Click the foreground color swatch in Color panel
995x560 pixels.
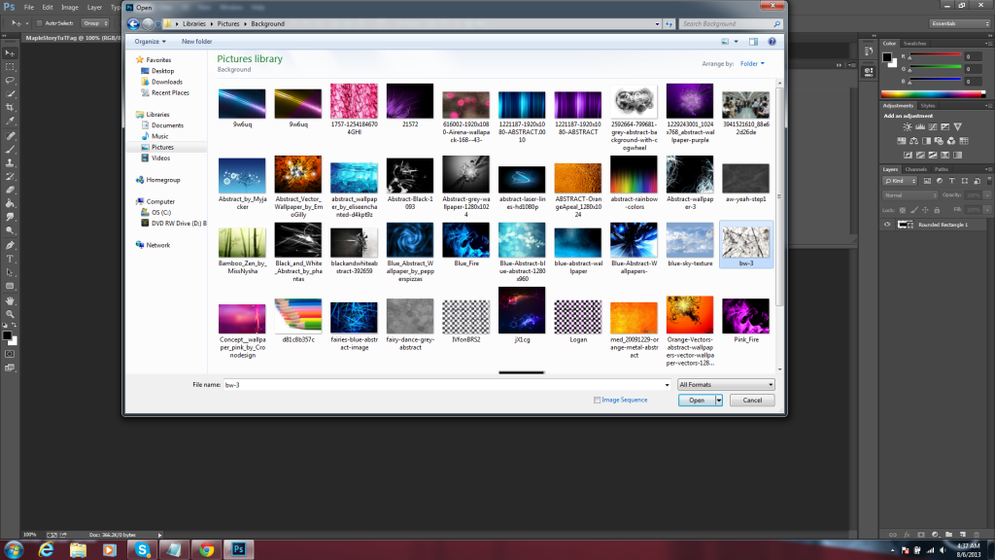tap(887, 57)
